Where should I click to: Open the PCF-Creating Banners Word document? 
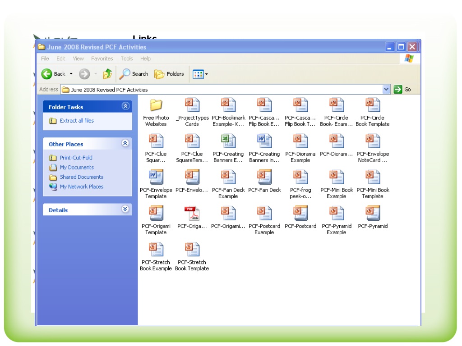coord(264,141)
